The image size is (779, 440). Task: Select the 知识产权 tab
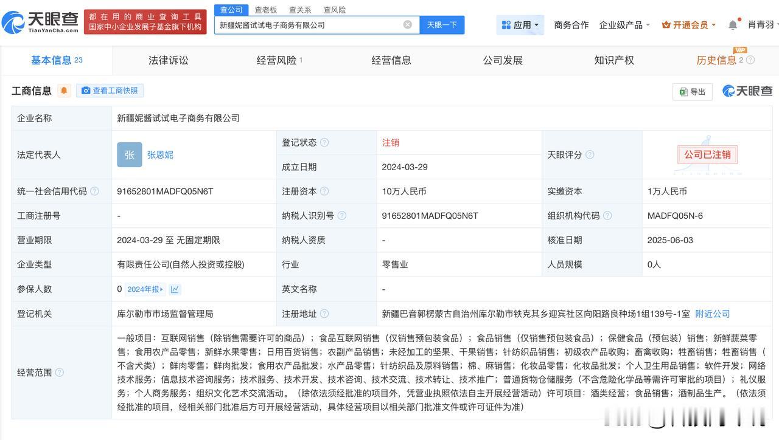tap(614, 60)
